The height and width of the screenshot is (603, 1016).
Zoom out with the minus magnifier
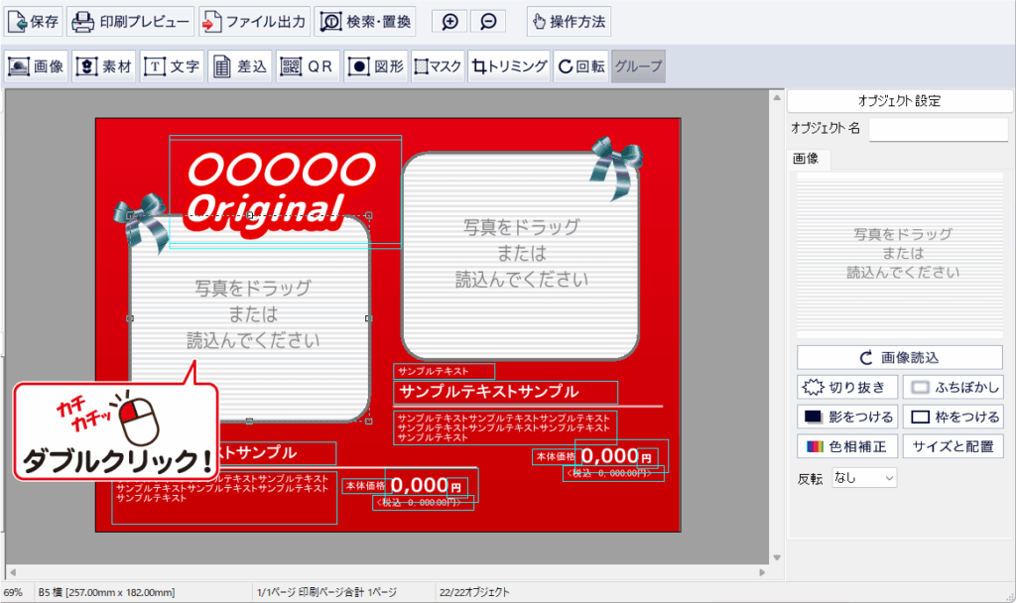pos(487,21)
